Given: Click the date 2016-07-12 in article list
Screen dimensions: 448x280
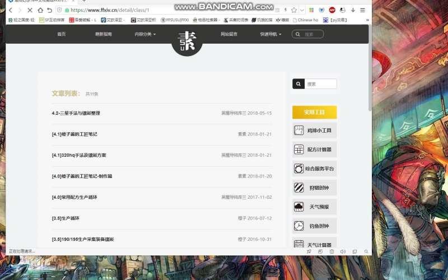Looking at the screenshot, I should [259, 218].
